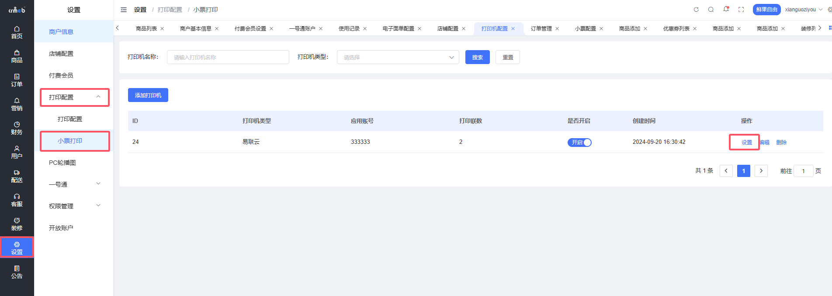Open notifications bell icon
Image resolution: width=832 pixels, height=296 pixels.
726,9
